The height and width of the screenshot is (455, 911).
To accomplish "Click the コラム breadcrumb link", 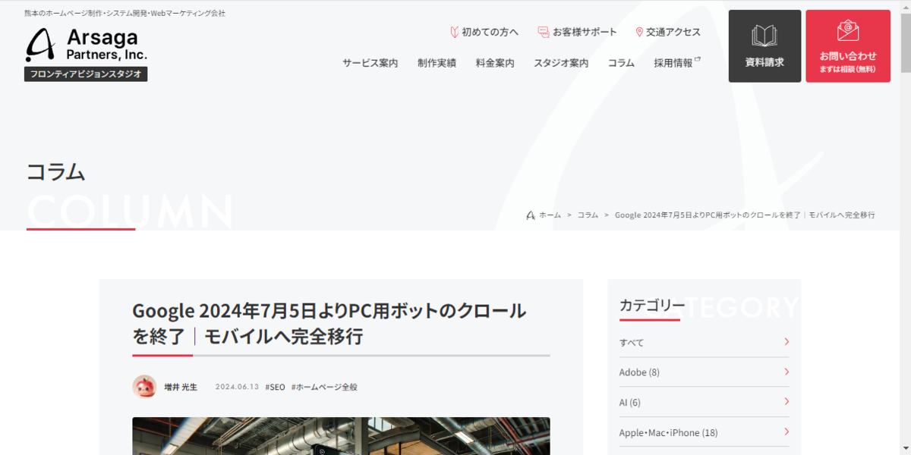I will 588,215.
